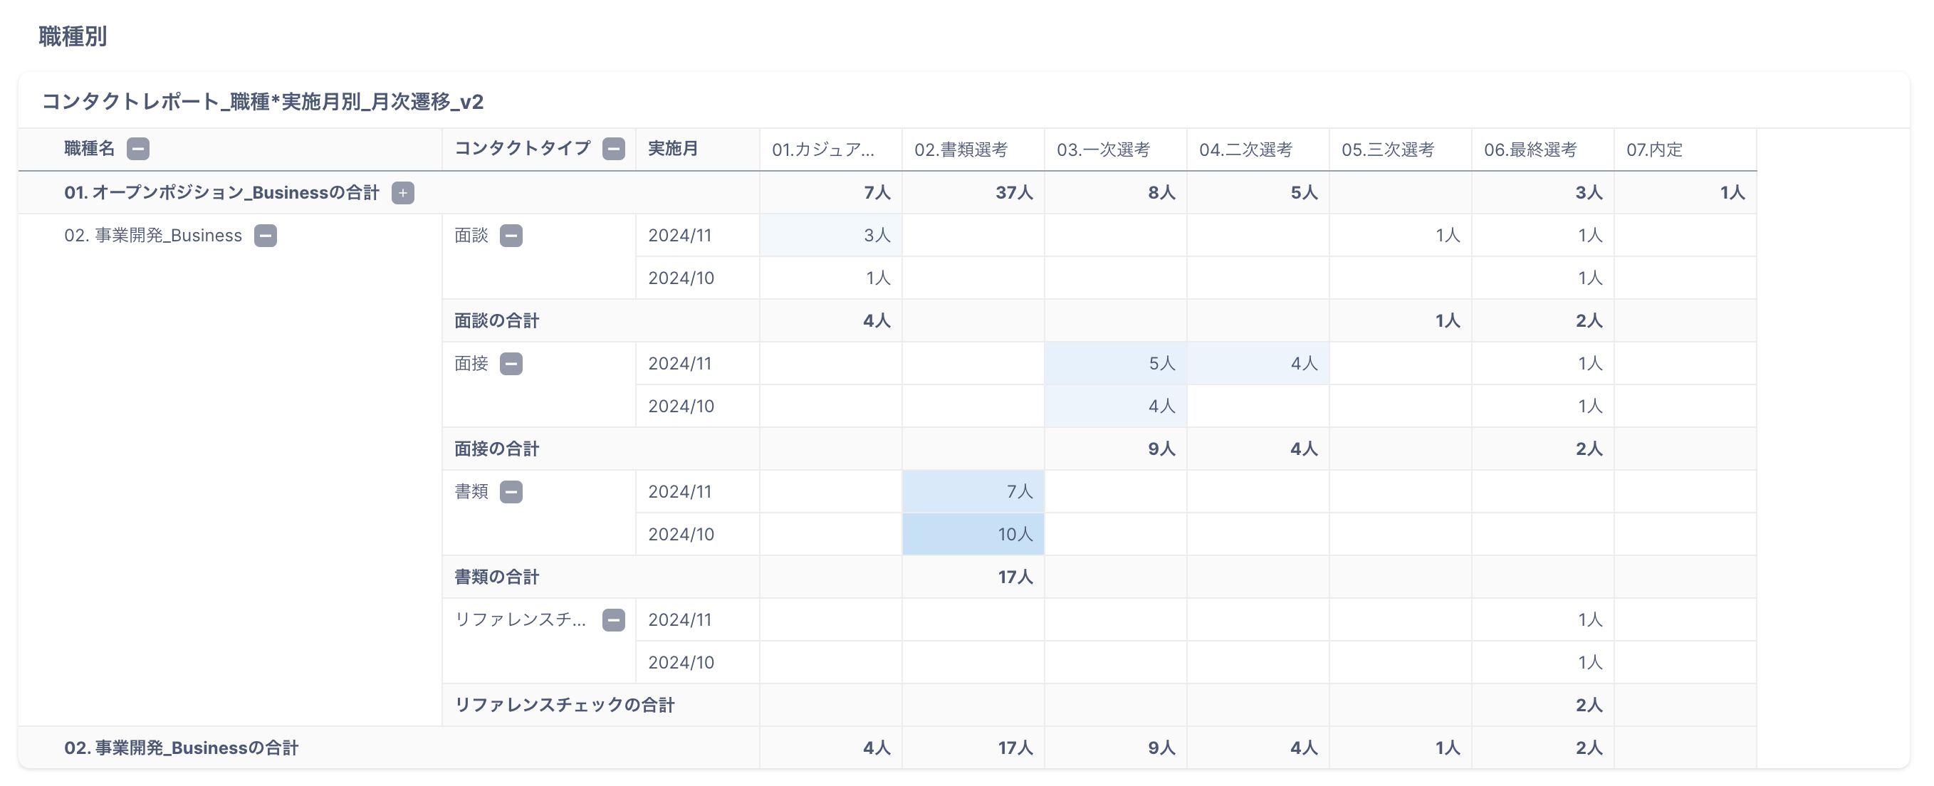Click the 職種別 section heading
The height and width of the screenshot is (786, 1934).
click(73, 36)
